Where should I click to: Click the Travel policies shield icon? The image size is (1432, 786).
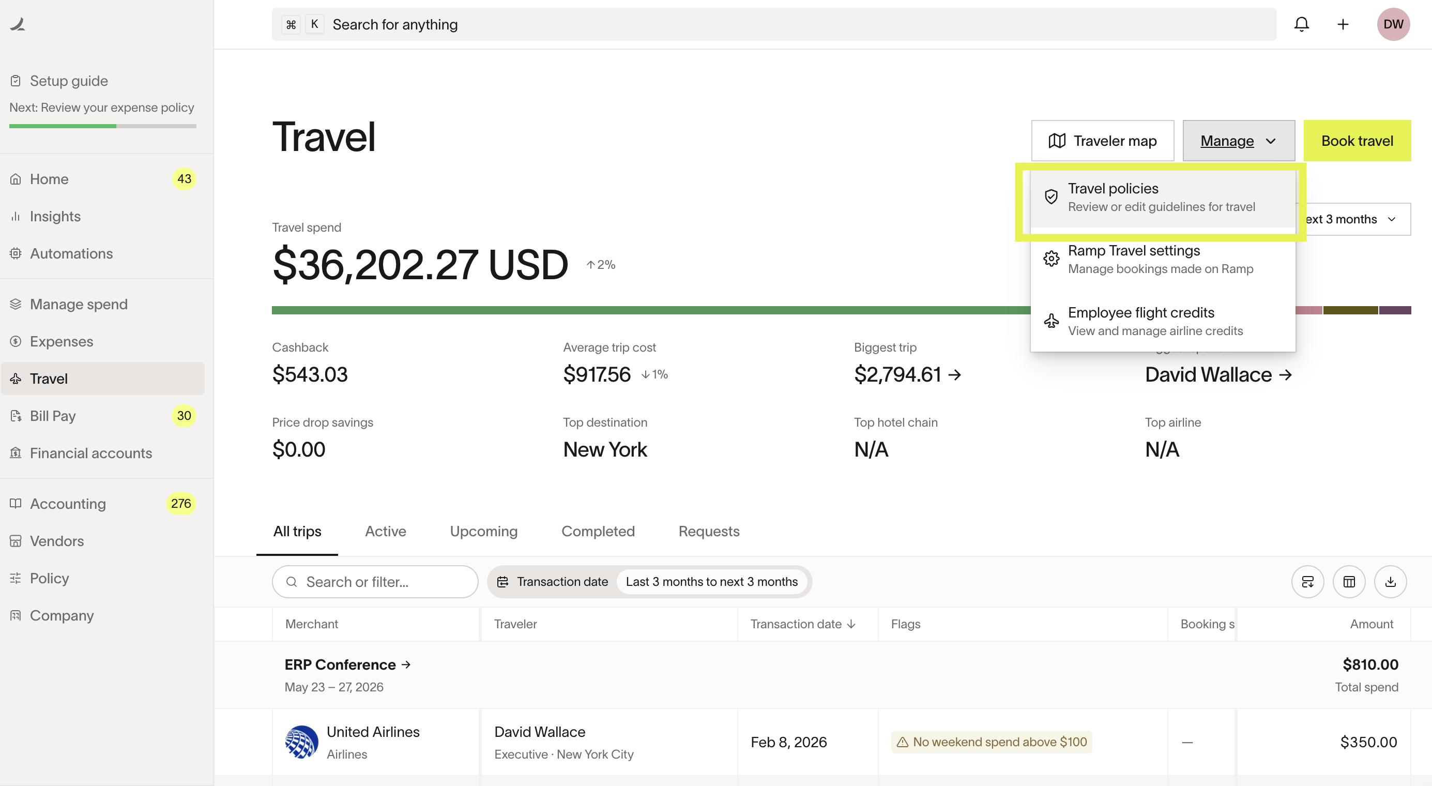point(1050,197)
